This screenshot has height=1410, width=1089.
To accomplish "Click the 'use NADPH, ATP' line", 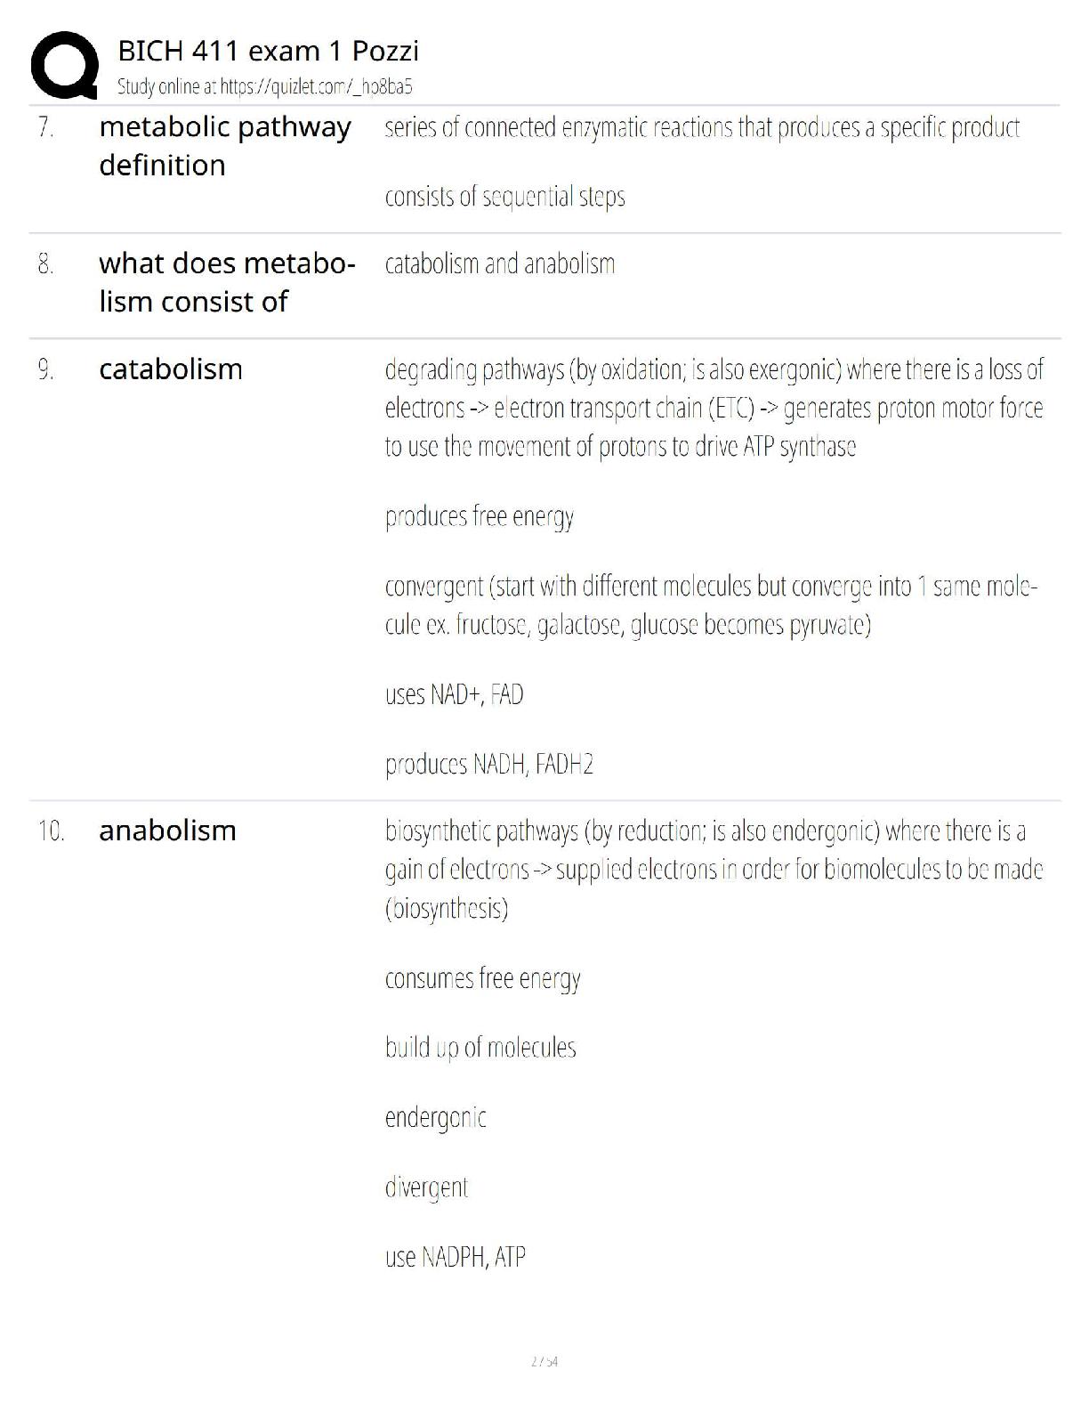I will (x=455, y=1257).
